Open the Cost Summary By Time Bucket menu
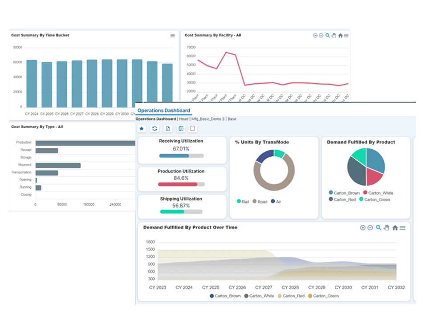The image size is (423, 334). (173, 36)
